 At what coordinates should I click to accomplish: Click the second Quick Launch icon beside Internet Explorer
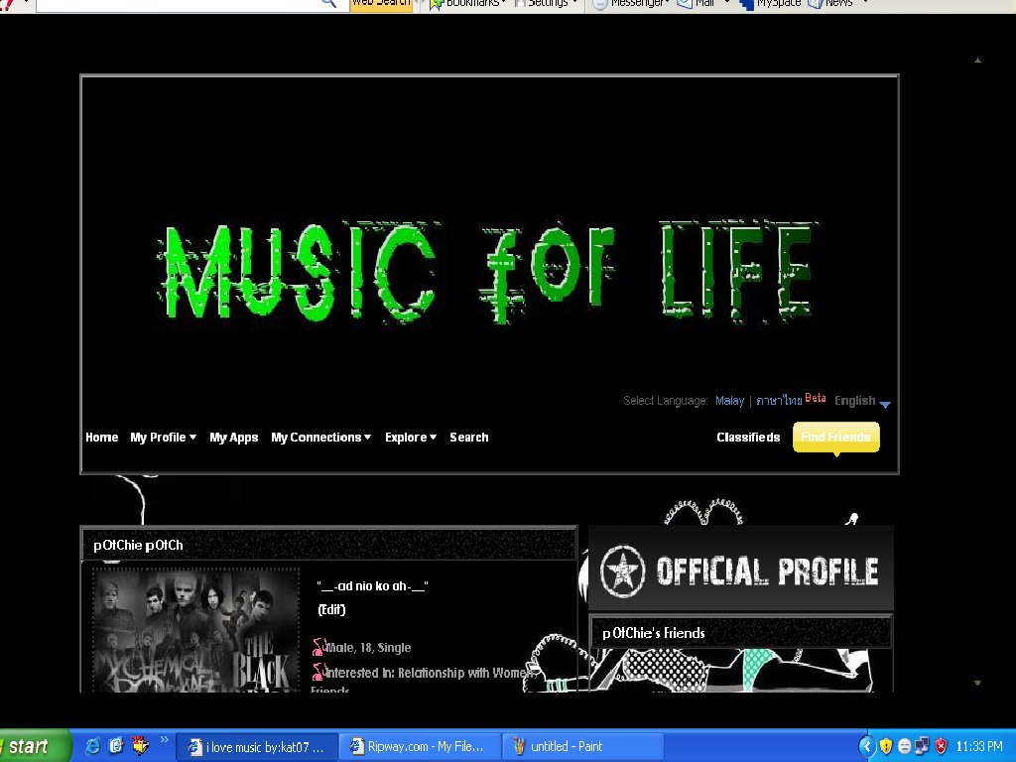pyautogui.click(x=116, y=746)
